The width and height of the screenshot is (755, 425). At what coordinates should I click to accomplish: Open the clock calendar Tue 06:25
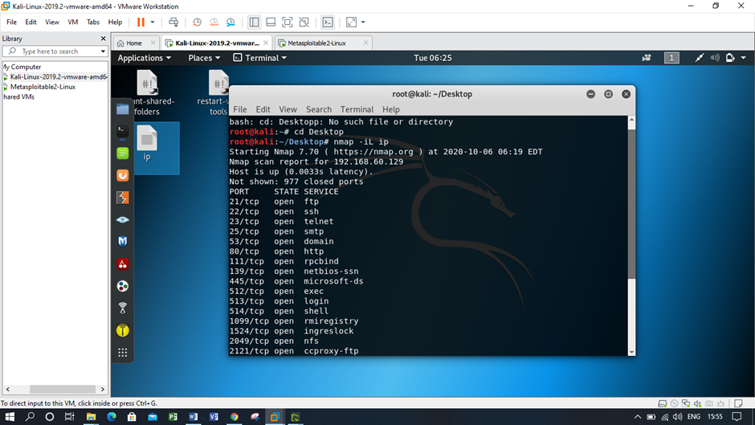click(433, 58)
